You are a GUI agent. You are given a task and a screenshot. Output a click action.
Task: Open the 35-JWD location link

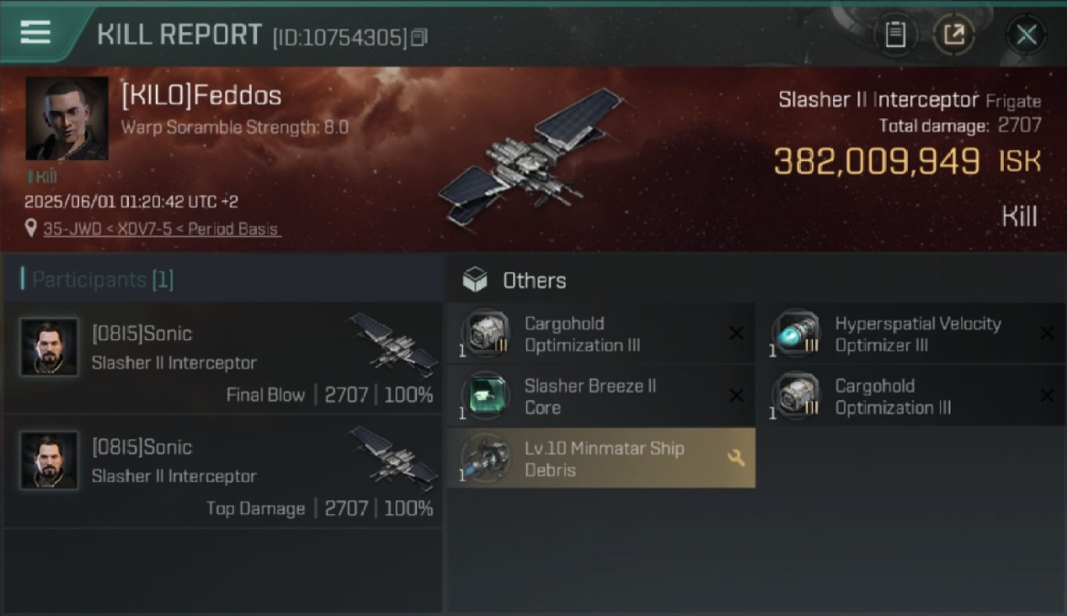pos(162,229)
